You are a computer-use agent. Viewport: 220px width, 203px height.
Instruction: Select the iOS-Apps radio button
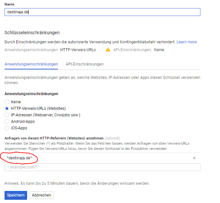[x=7, y=128]
